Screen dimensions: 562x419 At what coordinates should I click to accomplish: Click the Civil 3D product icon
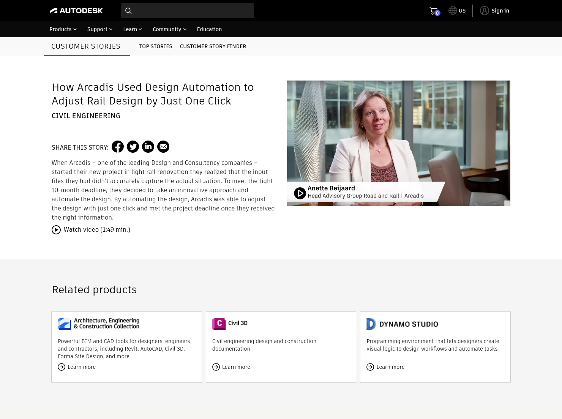click(x=219, y=324)
